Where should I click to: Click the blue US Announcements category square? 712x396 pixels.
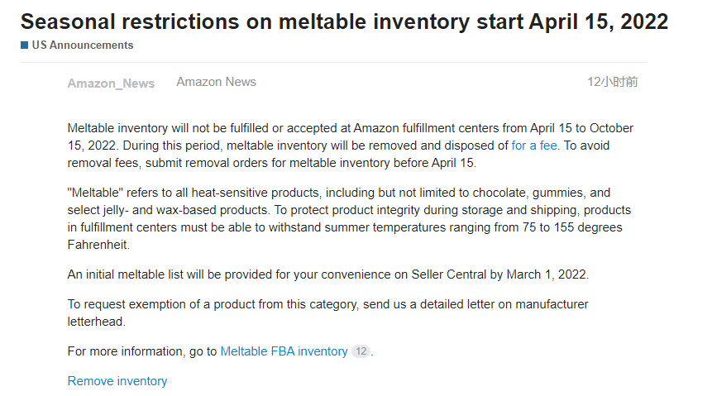pyautogui.click(x=25, y=45)
